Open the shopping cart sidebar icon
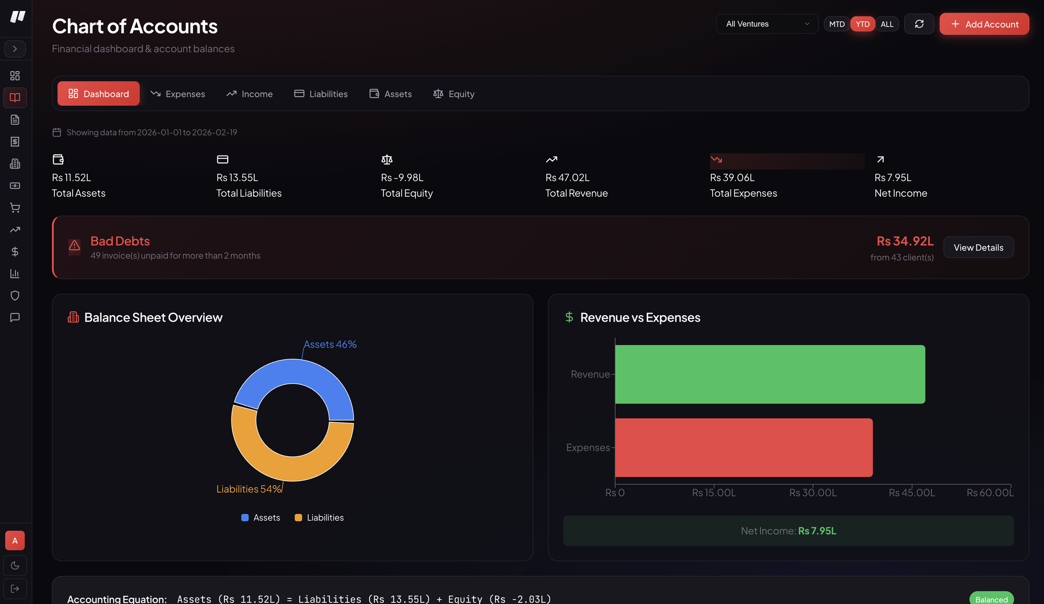The image size is (1044, 604). pyautogui.click(x=15, y=208)
